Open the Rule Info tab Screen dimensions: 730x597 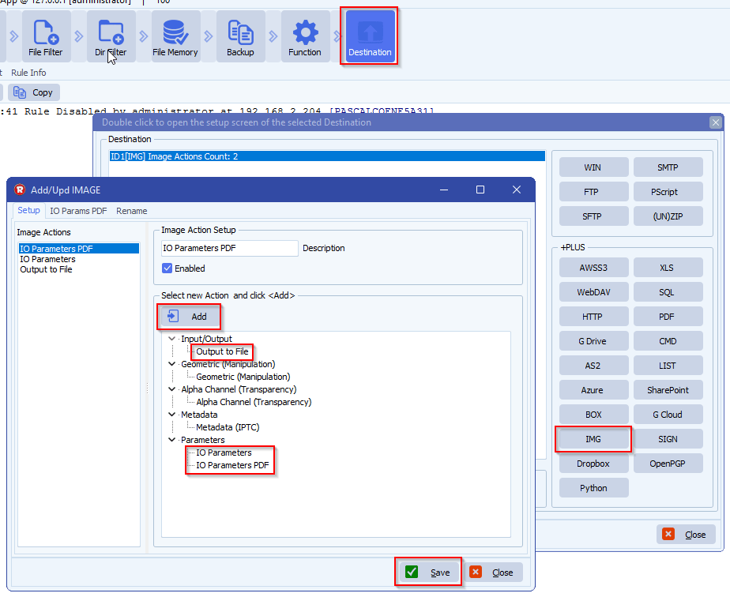[28, 73]
